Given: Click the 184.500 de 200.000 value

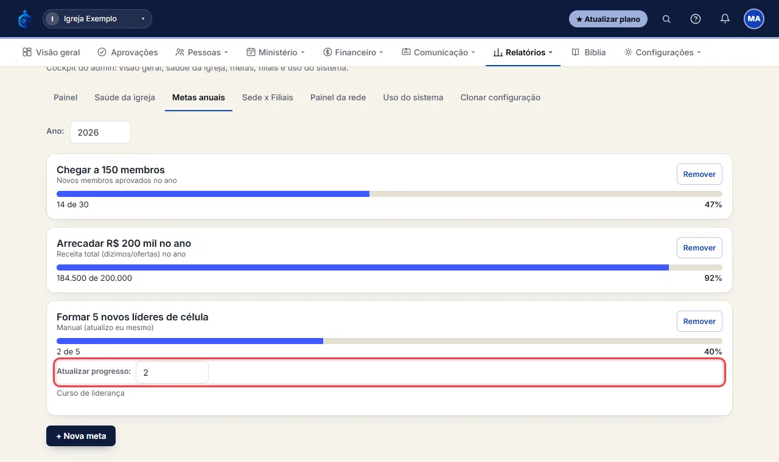Looking at the screenshot, I should point(94,278).
